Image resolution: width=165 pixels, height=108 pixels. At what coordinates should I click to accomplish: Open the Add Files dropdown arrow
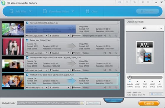pos(30,11)
